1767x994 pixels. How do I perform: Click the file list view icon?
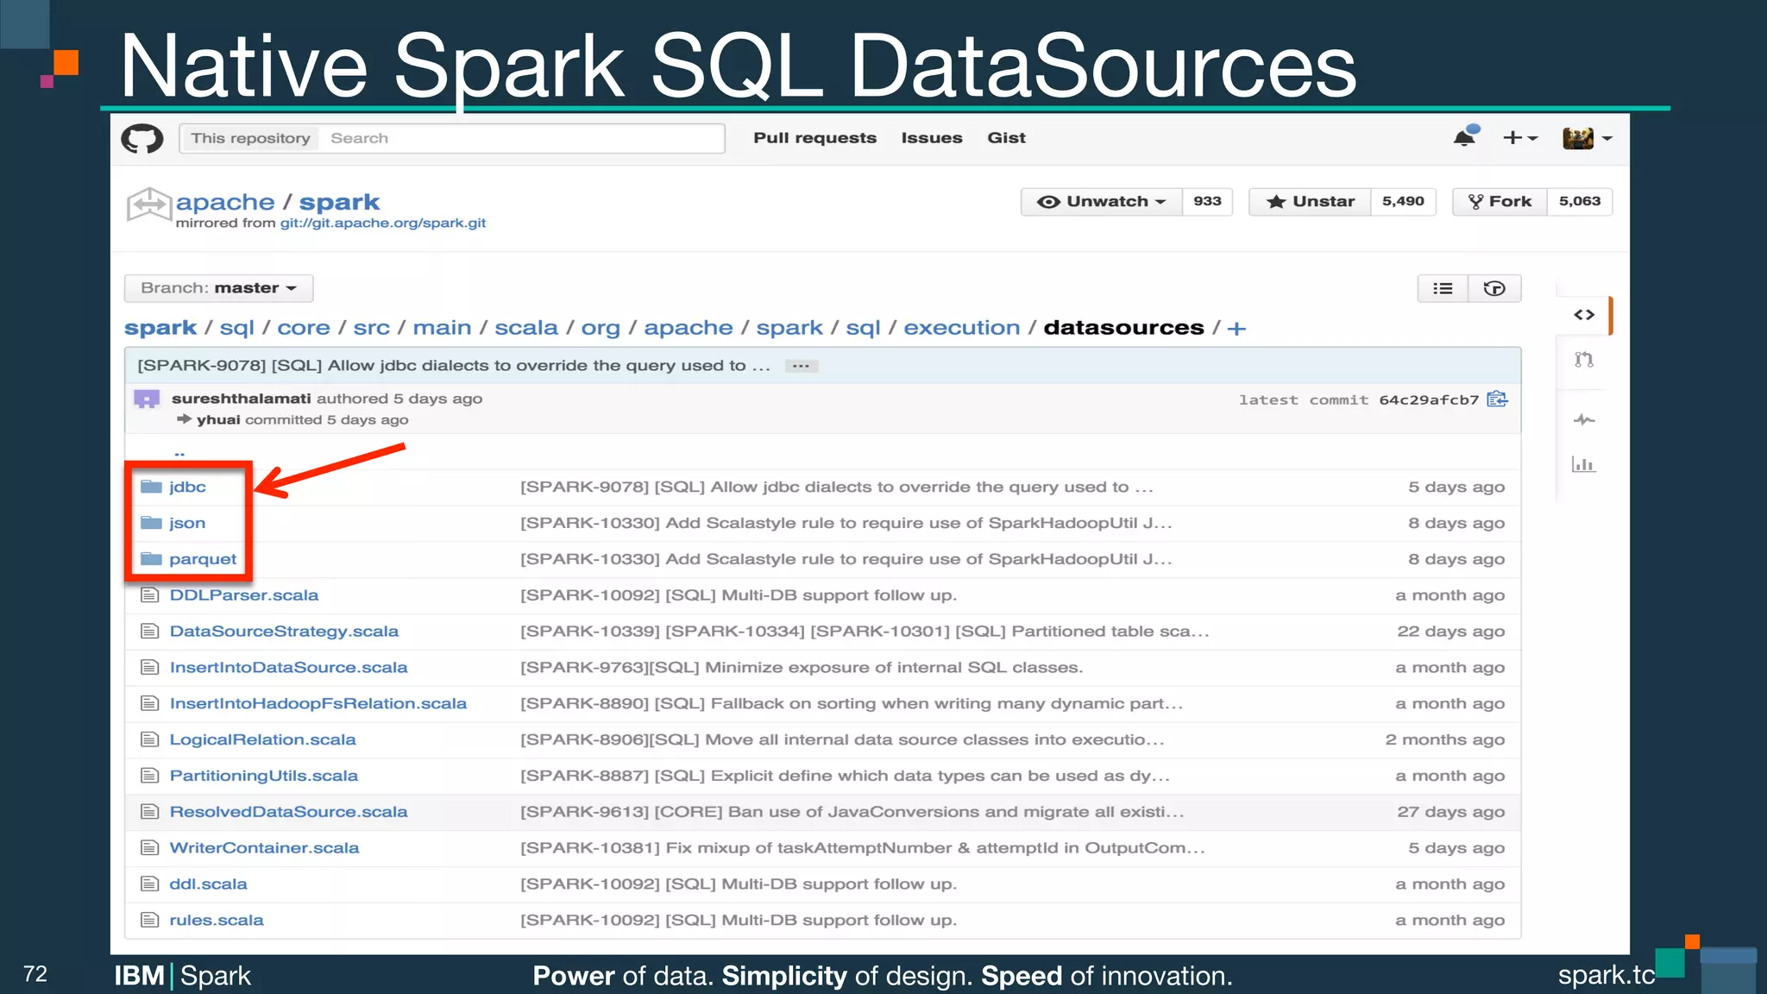click(1443, 288)
